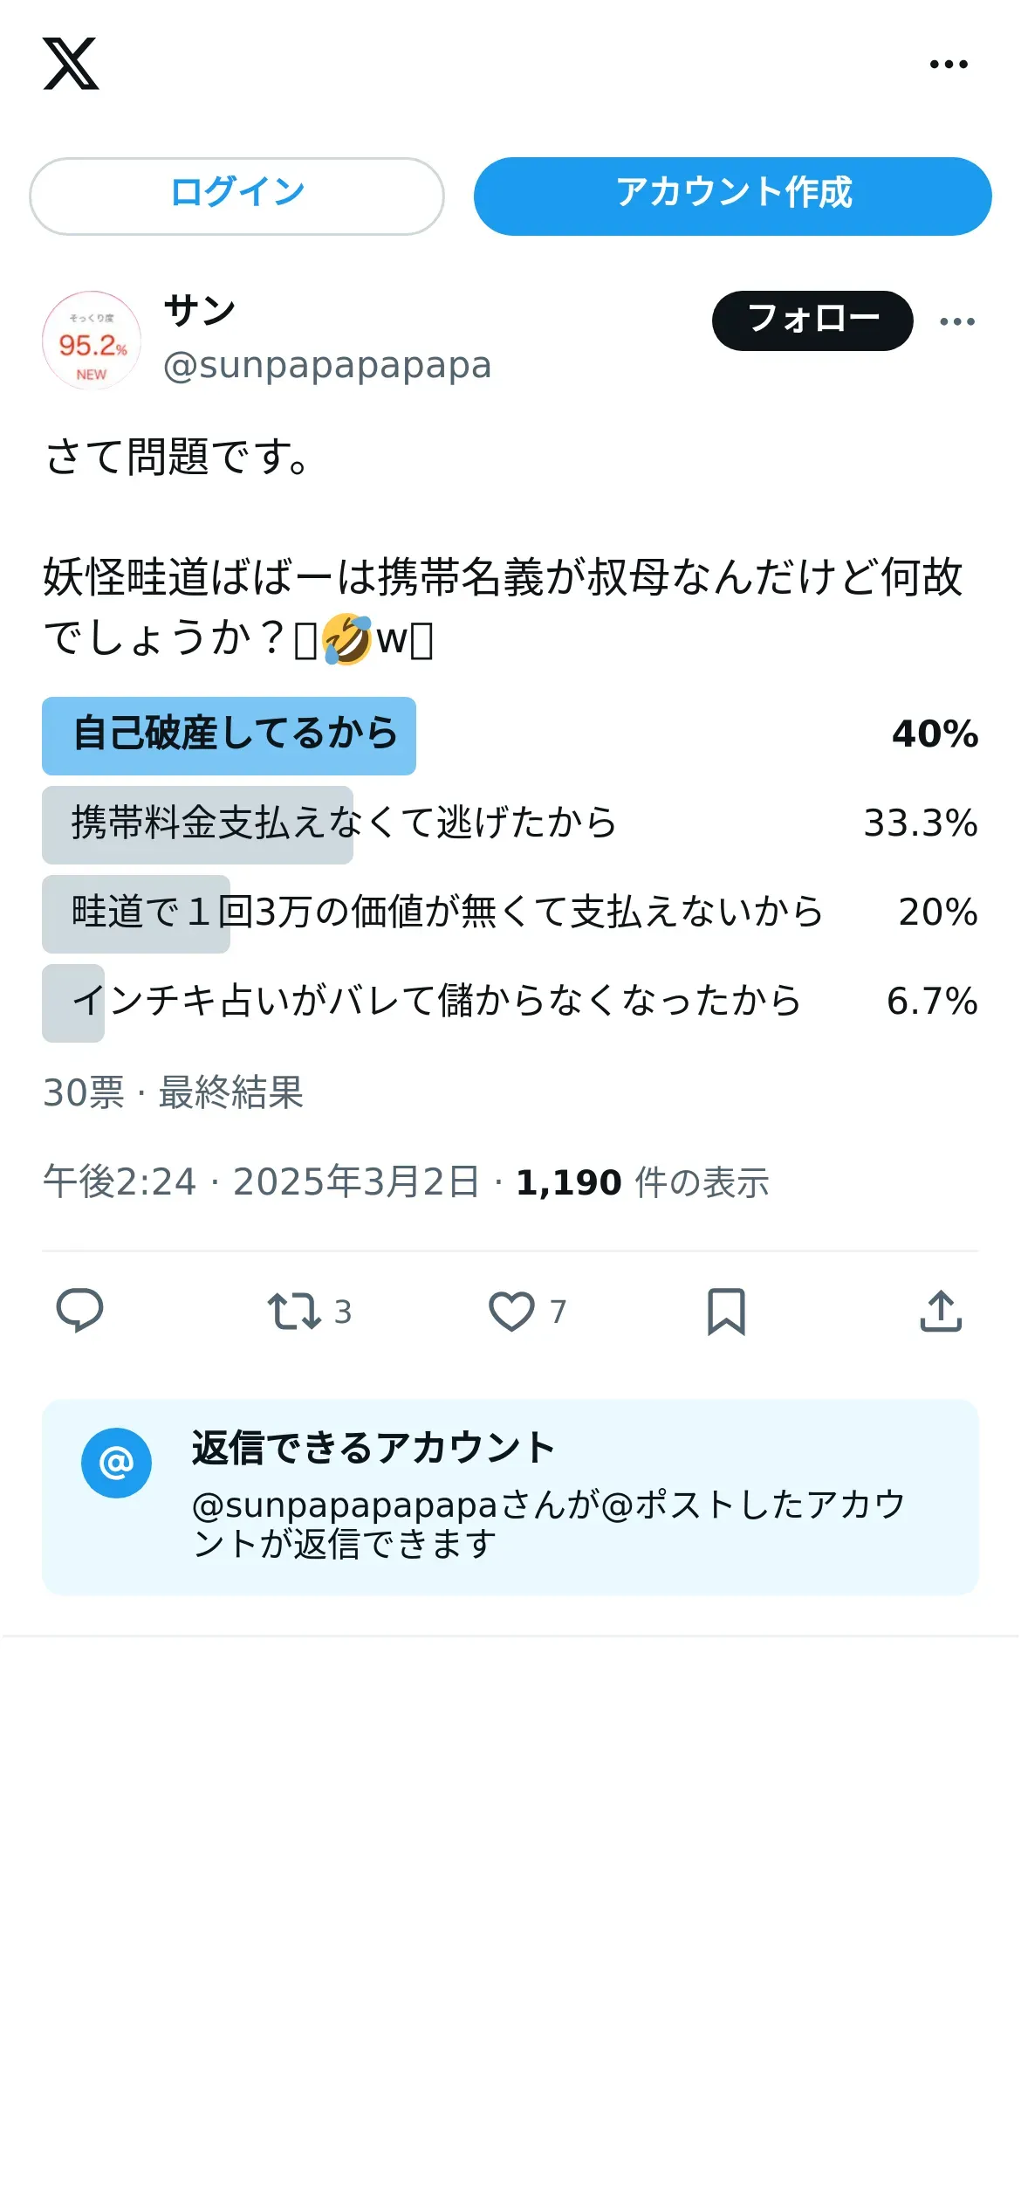Open the top three-dot more menu
Screen dimensions: 1021x2211
(x=949, y=64)
